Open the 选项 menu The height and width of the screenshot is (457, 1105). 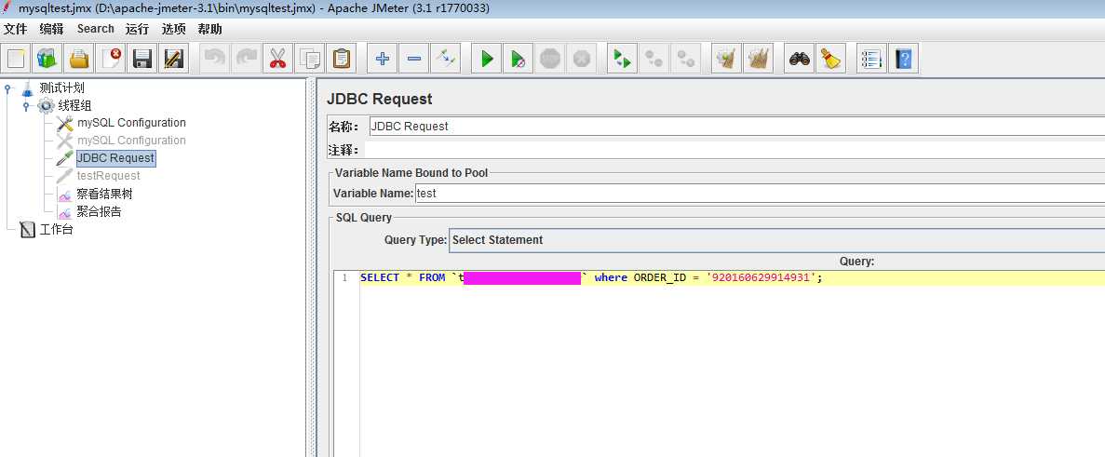tap(174, 29)
